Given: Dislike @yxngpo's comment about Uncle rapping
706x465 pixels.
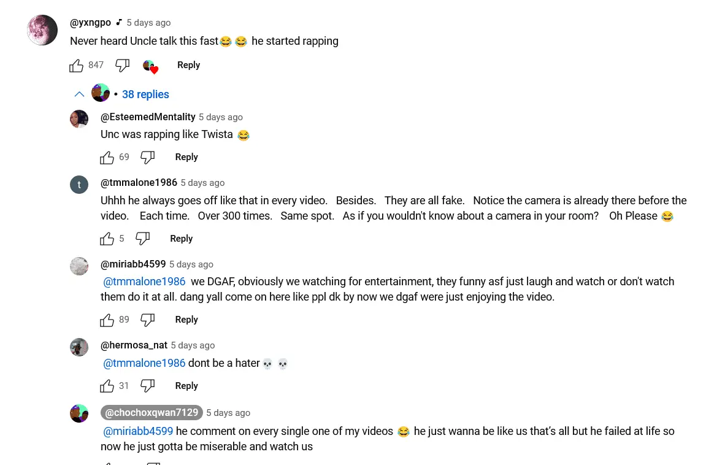Looking at the screenshot, I should tap(123, 66).
